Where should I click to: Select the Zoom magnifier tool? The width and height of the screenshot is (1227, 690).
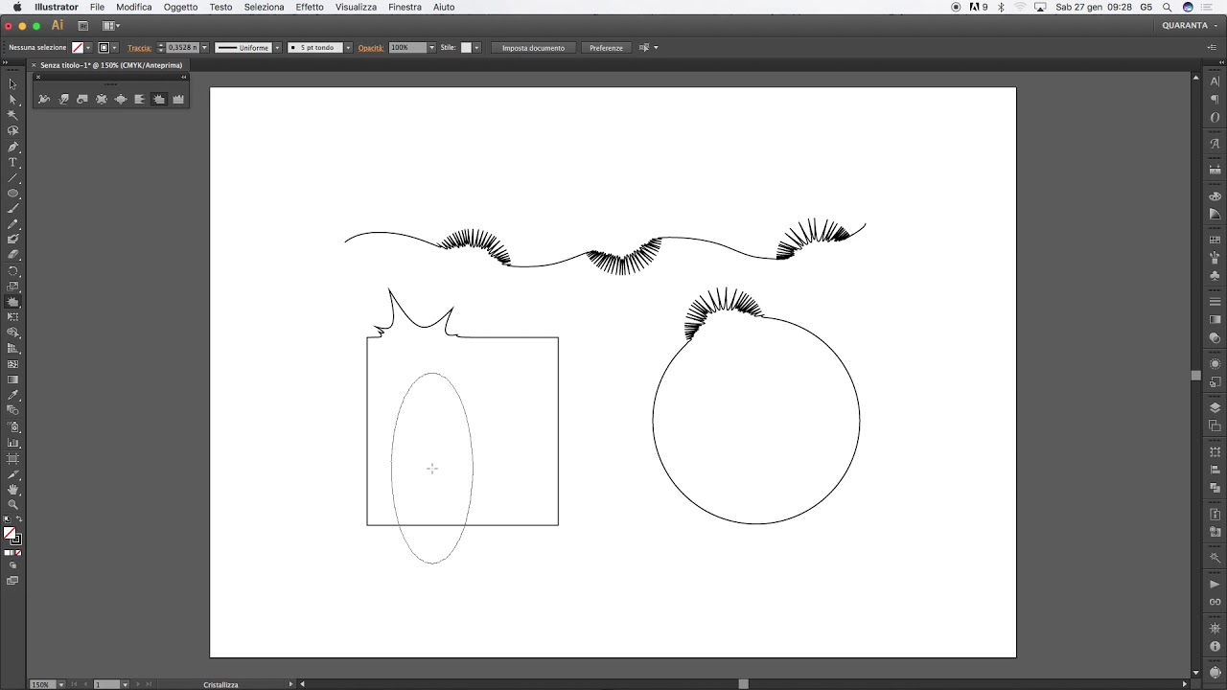click(12, 504)
